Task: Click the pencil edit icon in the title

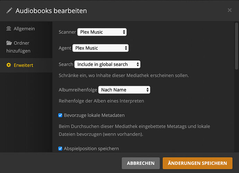Action: pos(9,10)
